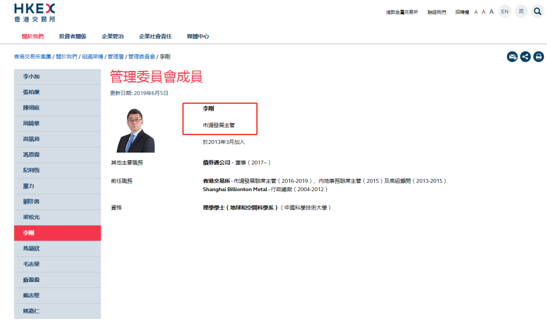Image resolution: width=547 pixels, height=322 pixels.
Task: Select 馮恩霖 in sidebar
Action: (58, 155)
